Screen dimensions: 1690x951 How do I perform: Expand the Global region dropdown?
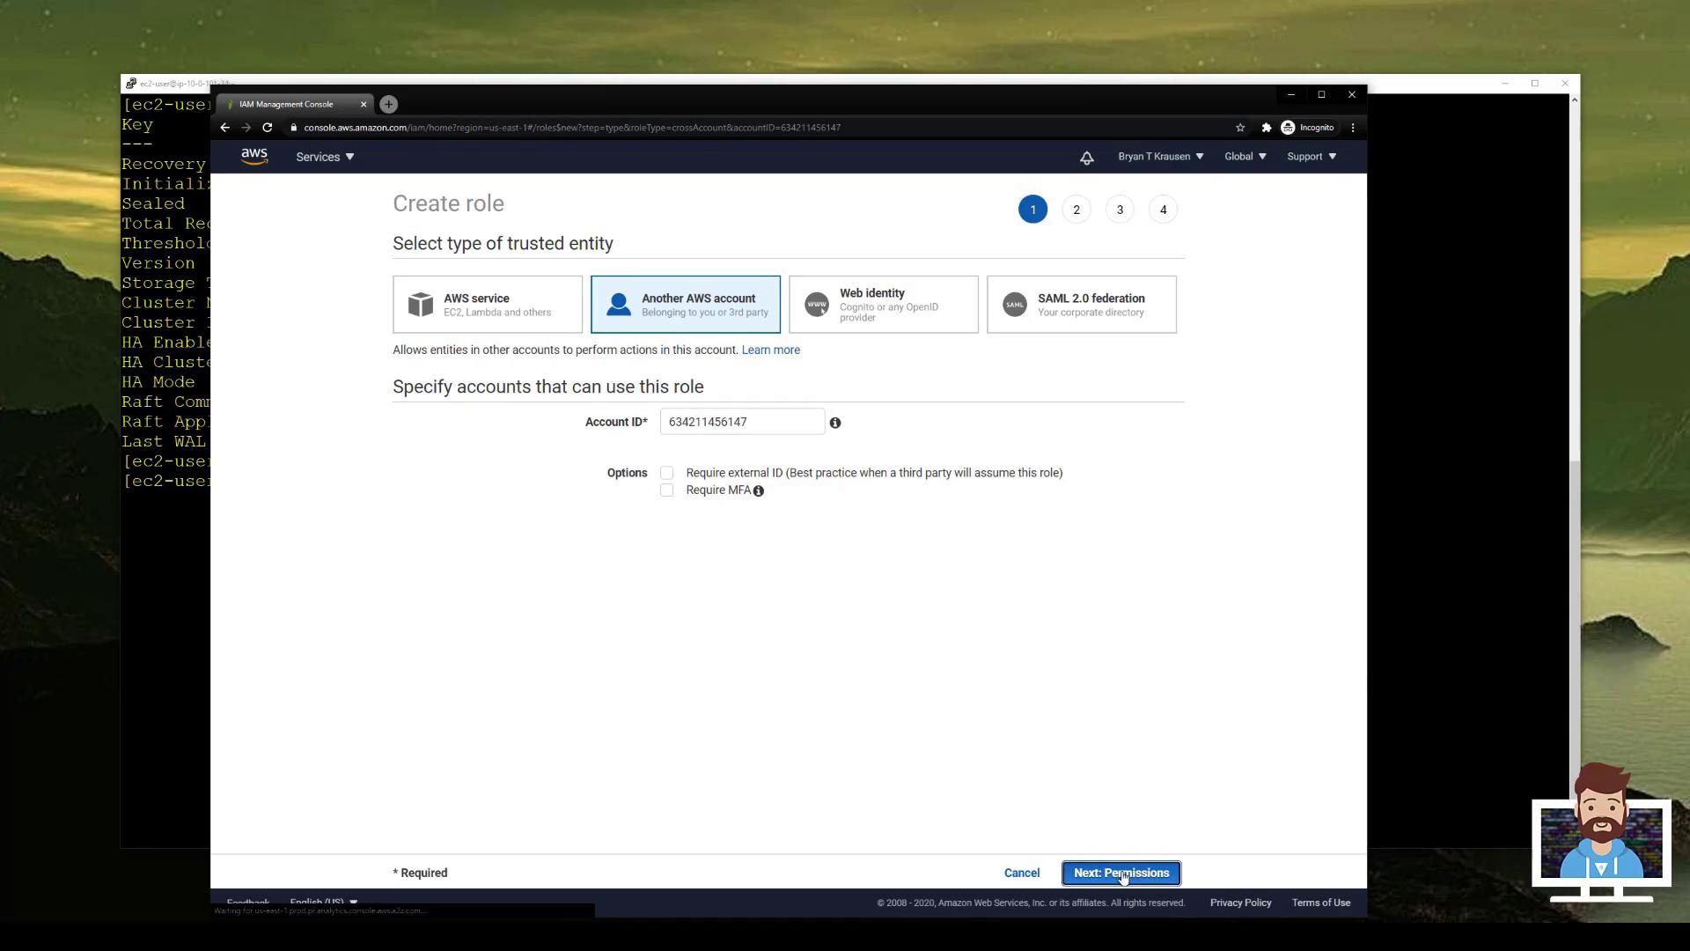tap(1245, 157)
